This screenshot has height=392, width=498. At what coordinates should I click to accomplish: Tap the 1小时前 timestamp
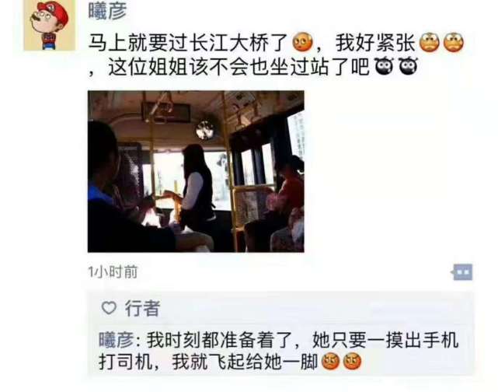pos(113,272)
